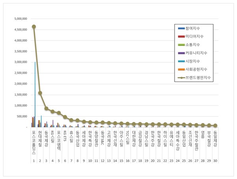Select the brand line marker for 현대제철
This screenshot has height=179, width=237.
coord(40,93)
